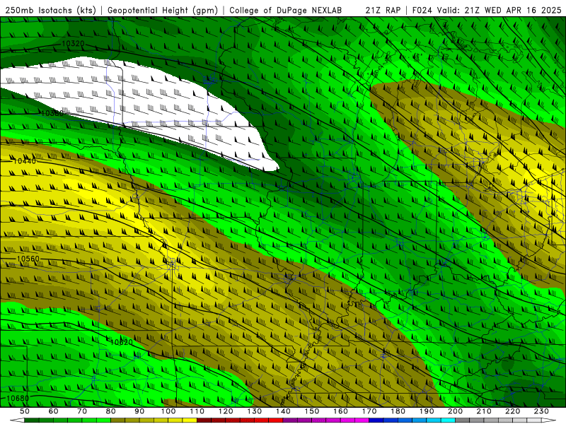Viewport: 566px width, 424px height.
Task: Click the 100 value on the color scale
Action: (x=168, y=411)
